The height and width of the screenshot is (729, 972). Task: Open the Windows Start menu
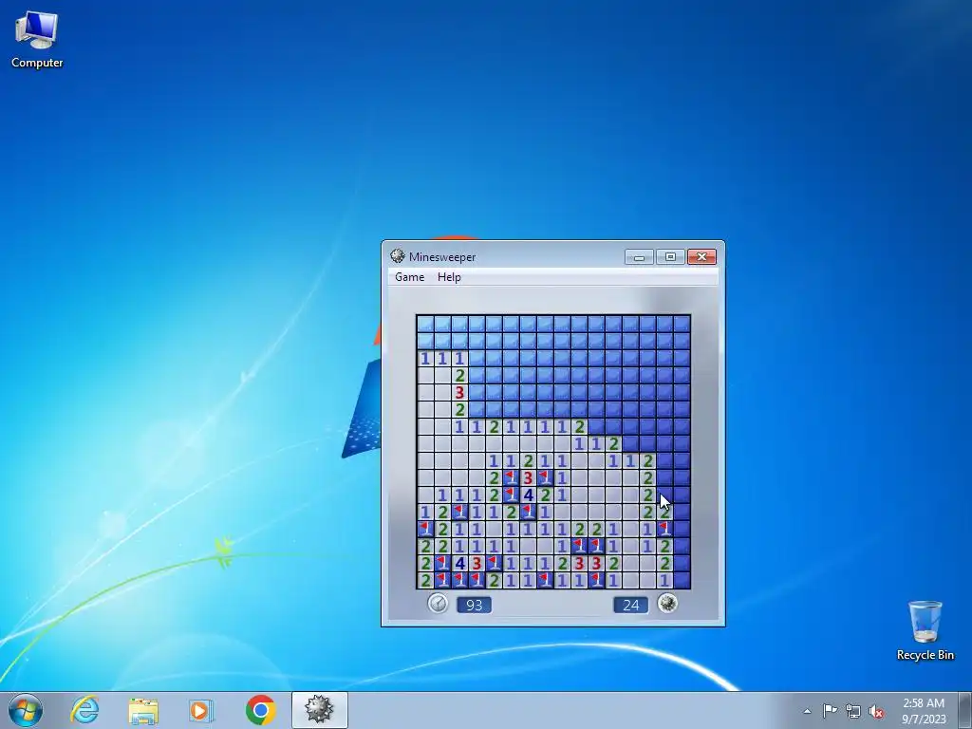coord(26,710)
